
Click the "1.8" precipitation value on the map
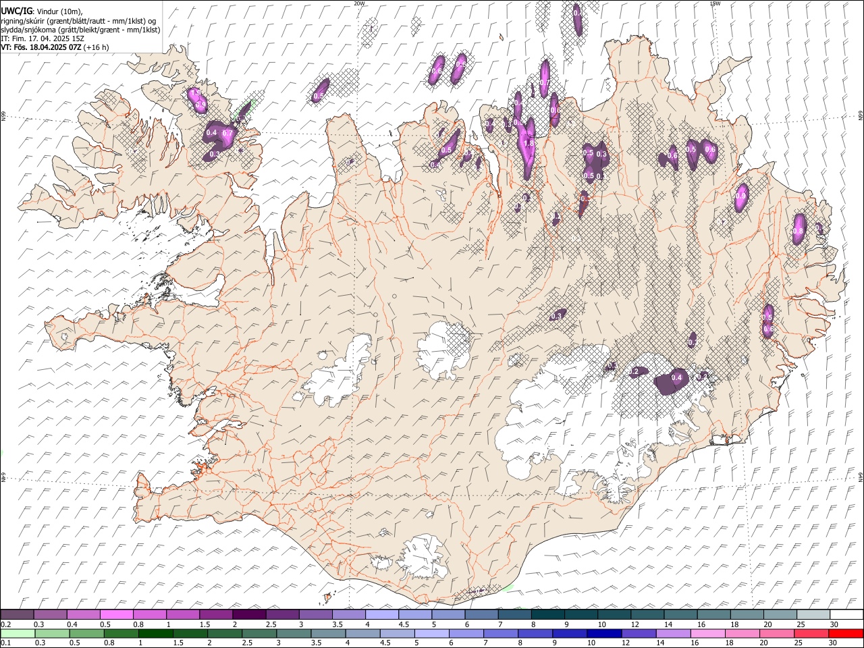[x=529, y=143]
